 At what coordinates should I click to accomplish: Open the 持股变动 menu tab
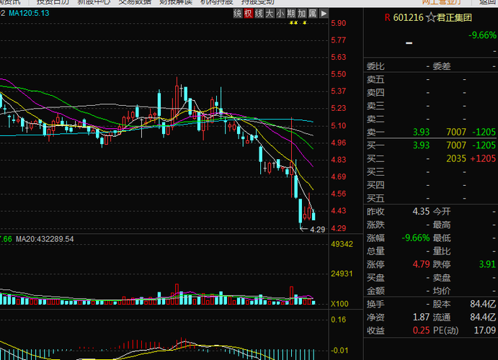(258, 2)
